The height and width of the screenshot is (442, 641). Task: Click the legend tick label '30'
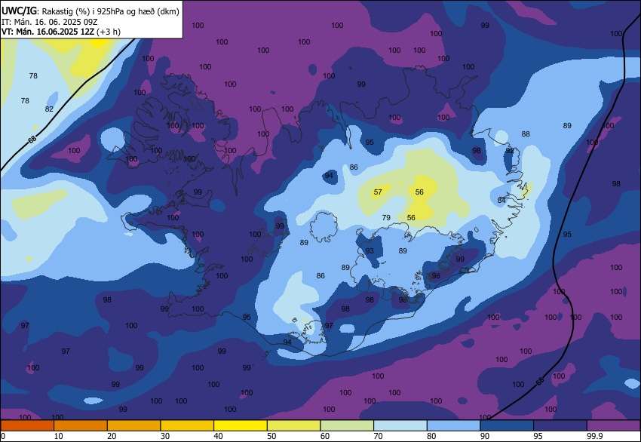tap(165, 436)
